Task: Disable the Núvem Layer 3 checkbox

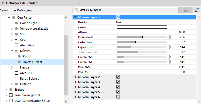Action: point(118,82)
